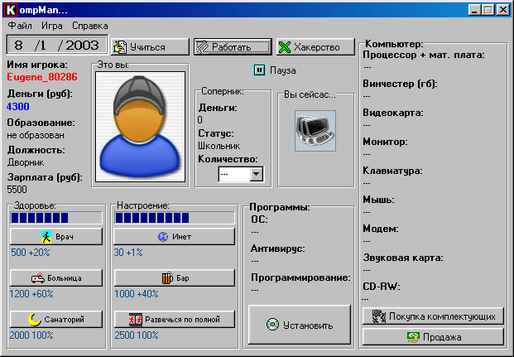
Task: Toggle the Пауза pause button
Action: pos(259,70)
